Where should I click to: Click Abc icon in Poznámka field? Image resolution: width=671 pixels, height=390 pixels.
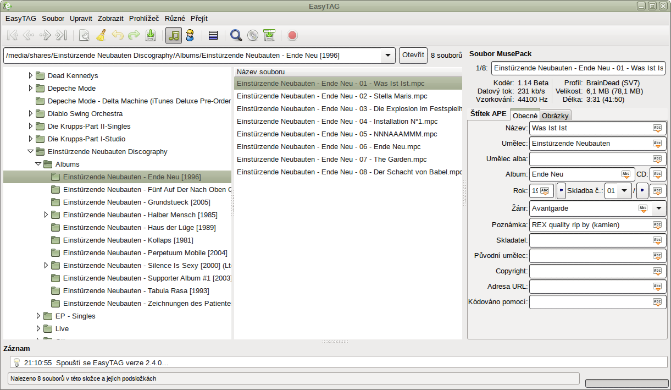(657, 225)
